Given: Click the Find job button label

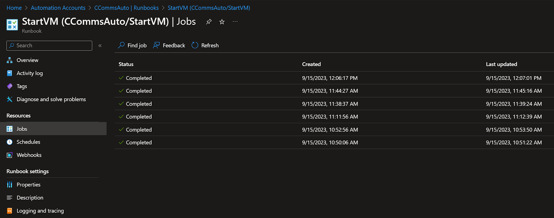Looking at the screenshot, I should [137, 46].
